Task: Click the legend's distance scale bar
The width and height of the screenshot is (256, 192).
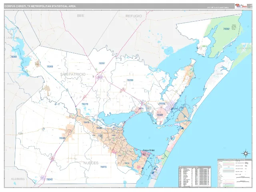Action: 243,177
